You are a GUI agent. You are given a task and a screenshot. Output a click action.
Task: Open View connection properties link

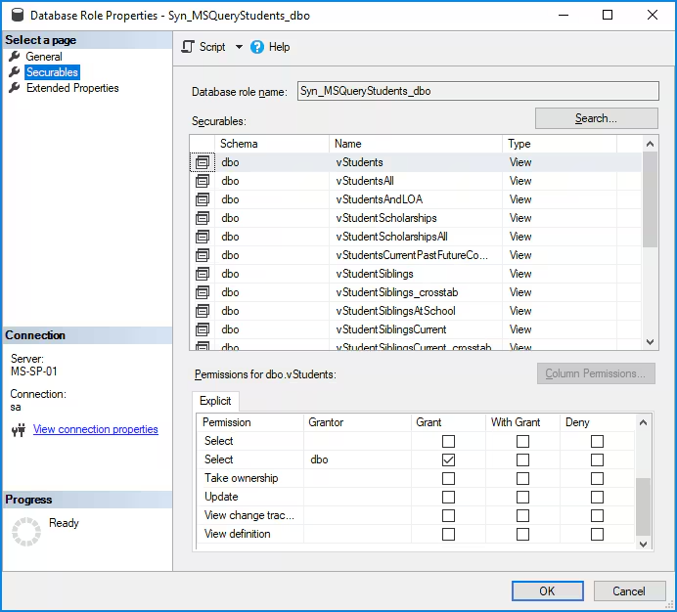click(95, 429)
